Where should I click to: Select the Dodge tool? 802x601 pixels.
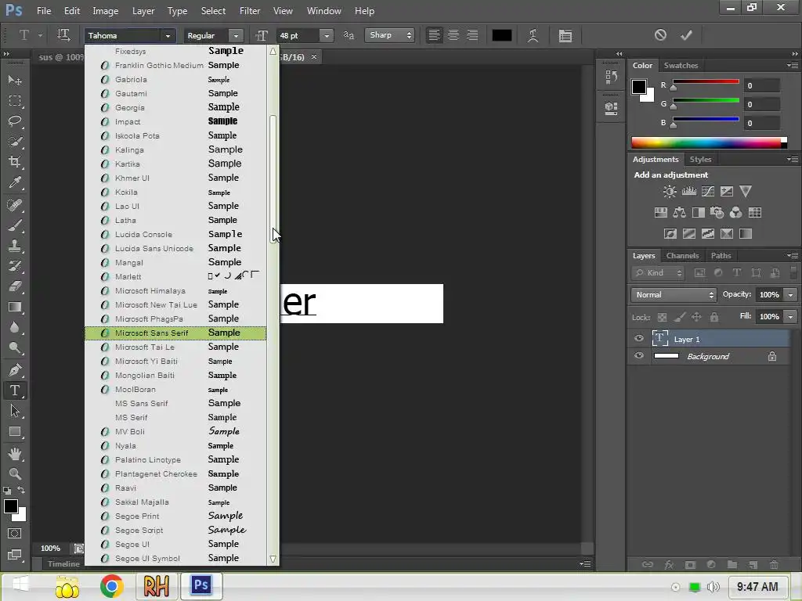15,348
